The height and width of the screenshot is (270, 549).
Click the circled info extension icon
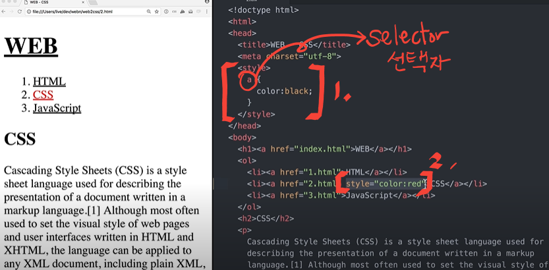[166, 12]
